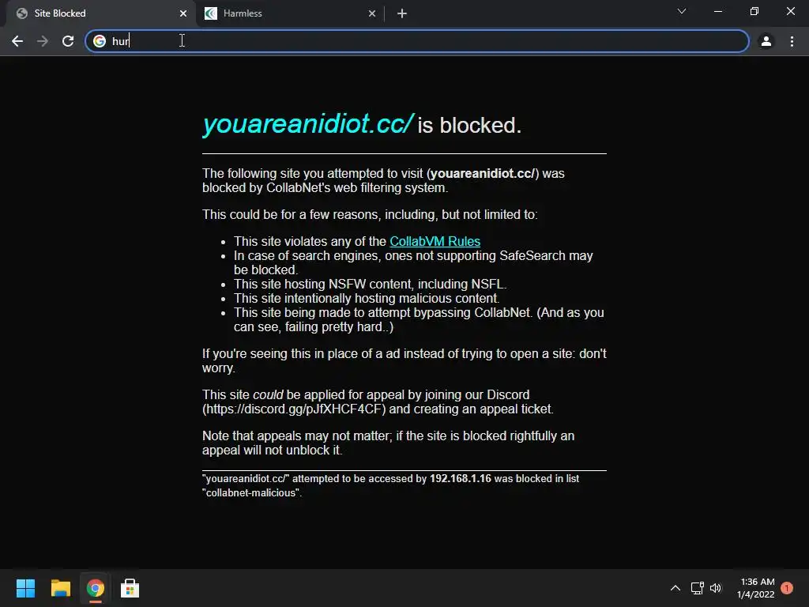Click the "collabnet-malicious" list name
This screenshot has height=607, width=809.
[250, 493]
